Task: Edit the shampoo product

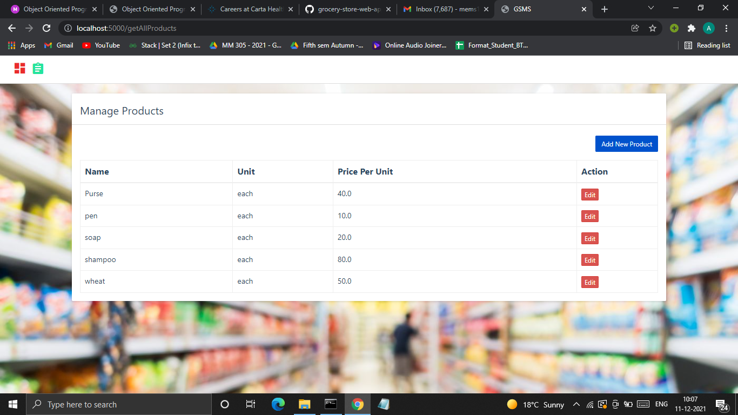Action: (589, 260)
